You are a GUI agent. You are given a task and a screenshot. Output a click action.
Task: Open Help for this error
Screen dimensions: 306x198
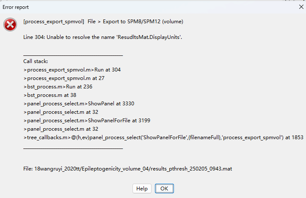click(x=142, y=188)
